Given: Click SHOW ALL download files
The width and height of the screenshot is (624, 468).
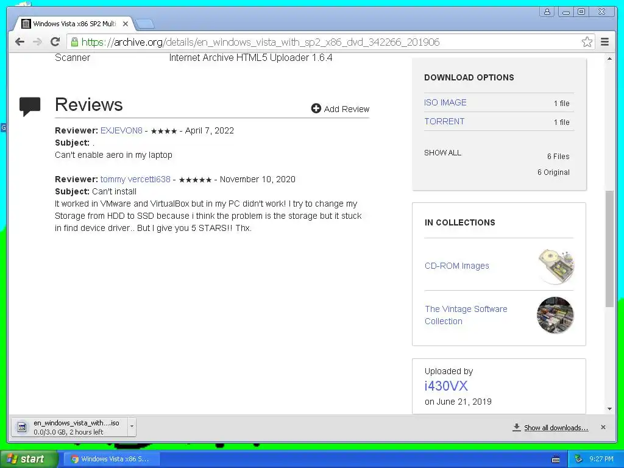Looking at the screenshot, I should click(x=442, y=153).
